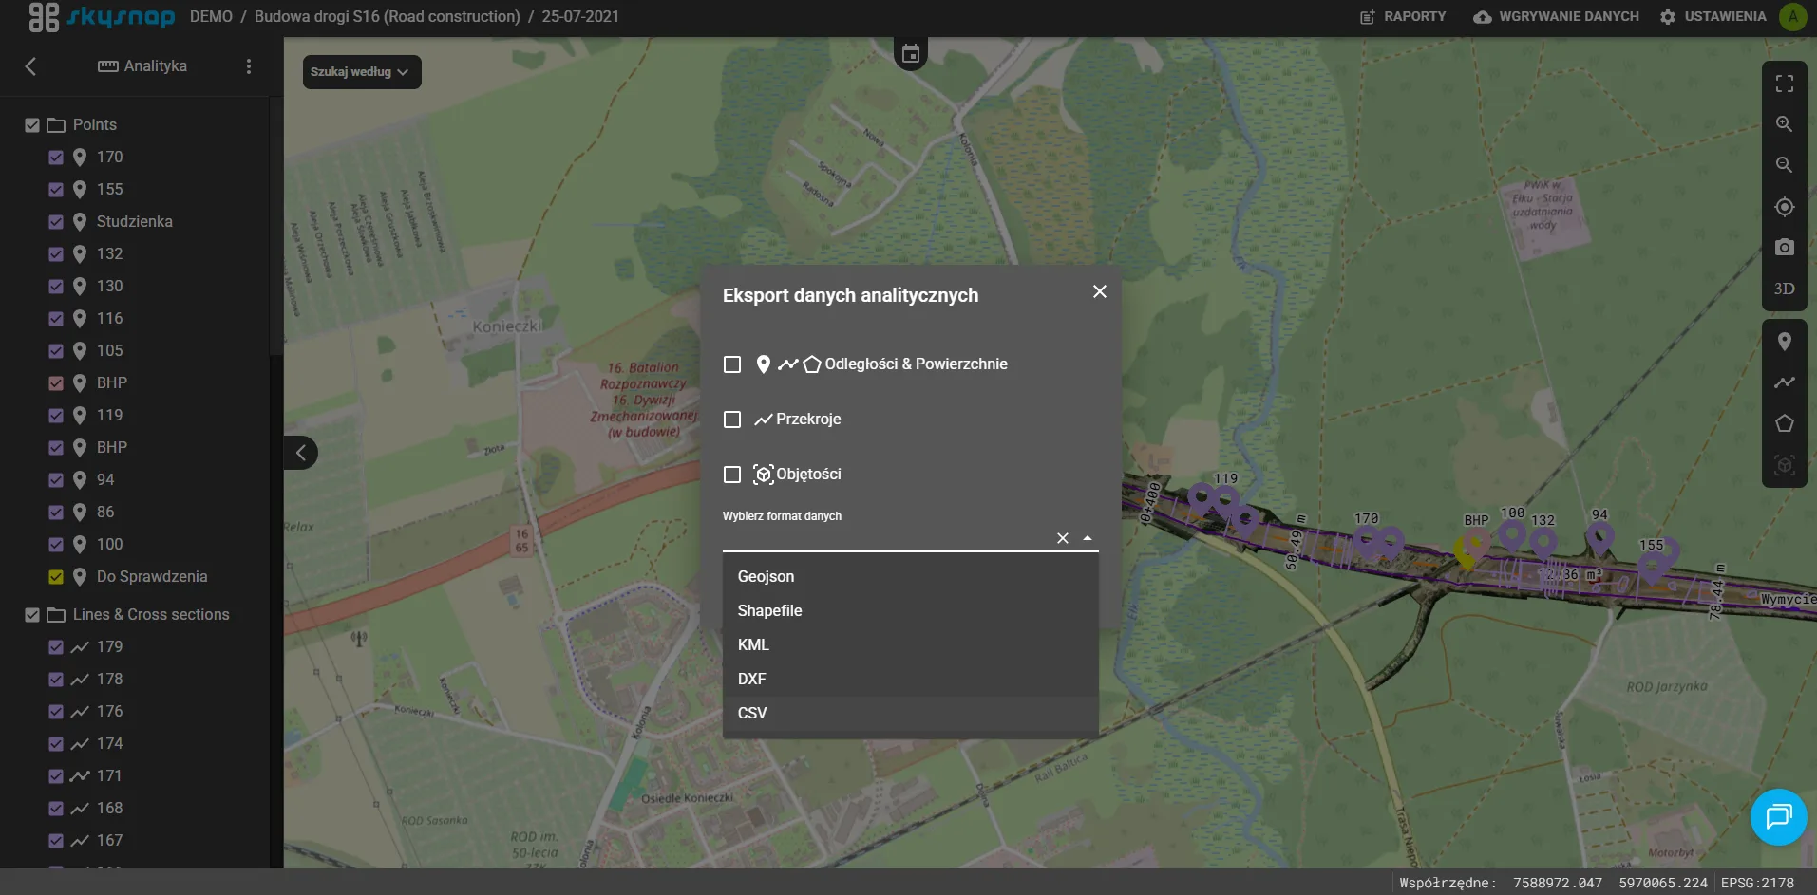The width and height of the screenshot is (1817, 895).
Task: Open the Szukaj według dropdown
Action: (361, 72)
